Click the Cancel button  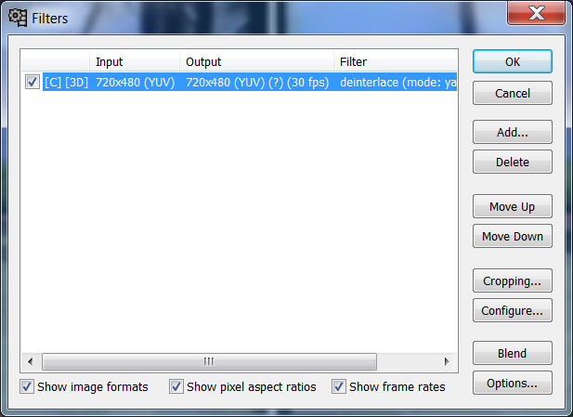(x=513, y=93)
